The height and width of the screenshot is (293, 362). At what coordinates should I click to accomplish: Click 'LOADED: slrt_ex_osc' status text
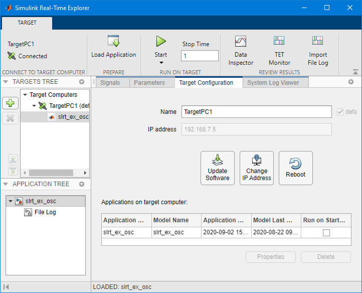pyautogui.click(x=122, y=287)
